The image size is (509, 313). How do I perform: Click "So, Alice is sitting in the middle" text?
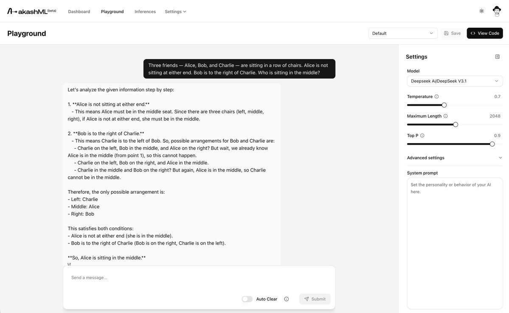point(107,258)
